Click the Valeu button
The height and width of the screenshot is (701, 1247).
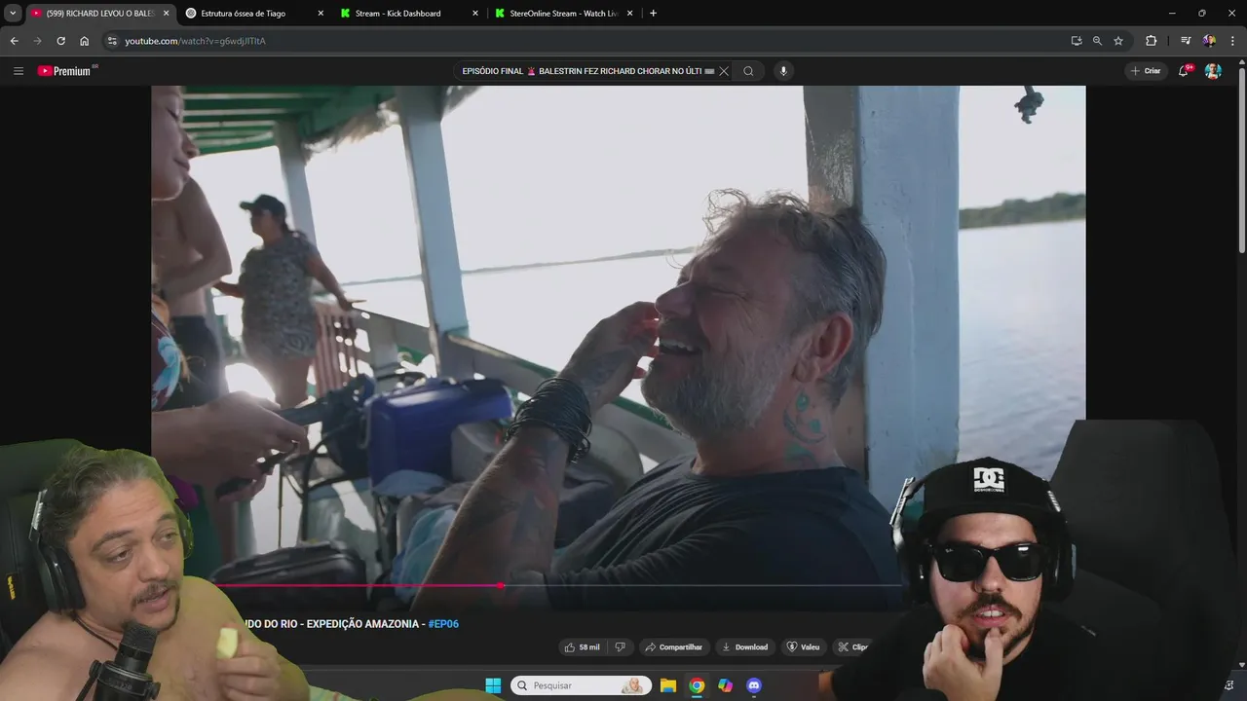[x=804, y=646]
